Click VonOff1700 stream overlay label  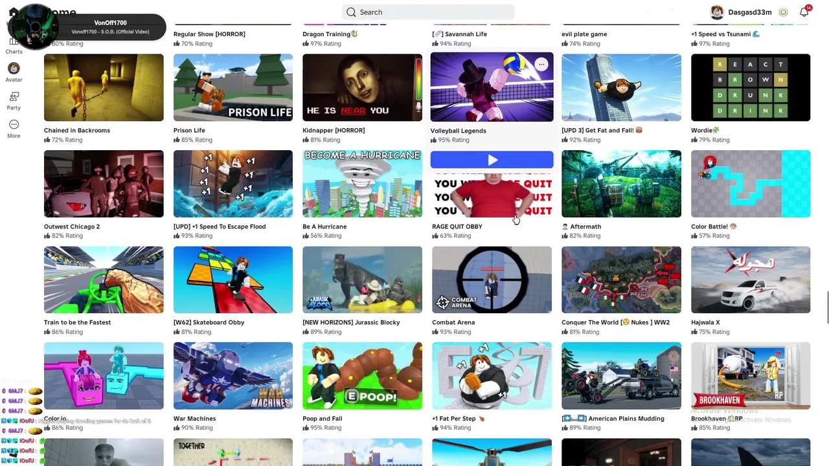[110, 23]
